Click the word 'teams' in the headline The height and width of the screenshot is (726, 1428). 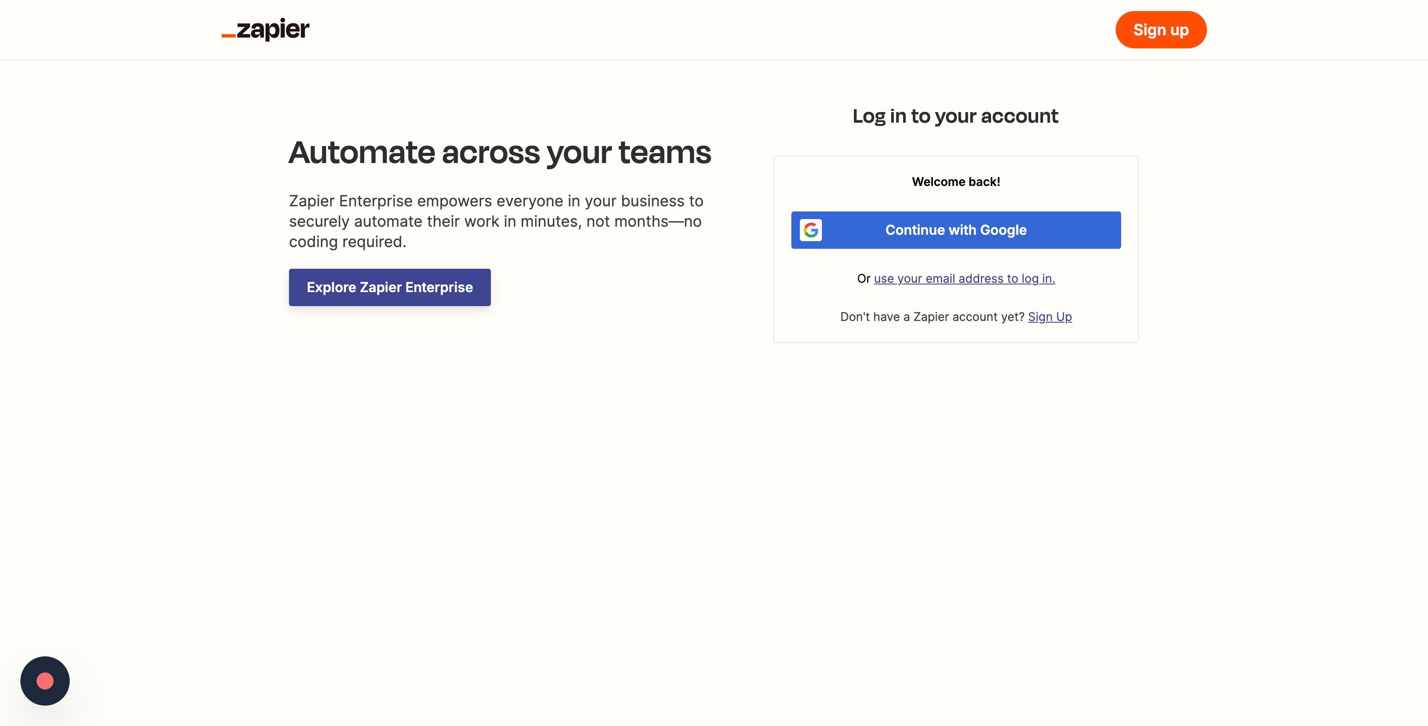coord(664,152)
